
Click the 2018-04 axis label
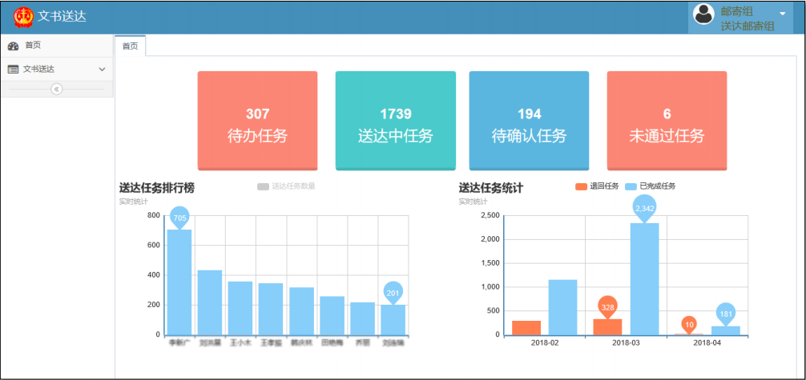point(707,342)
